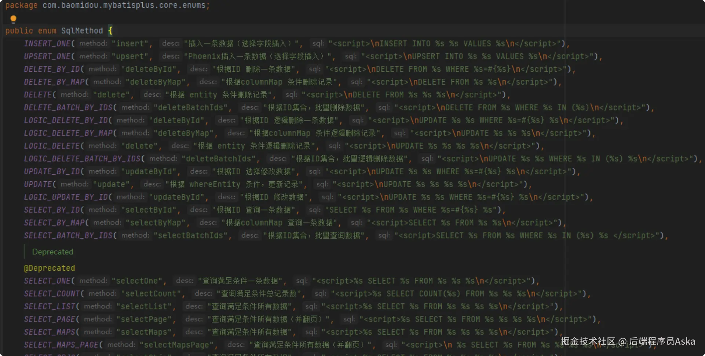Click the "selectBatchIds" method string

point(191,236)
